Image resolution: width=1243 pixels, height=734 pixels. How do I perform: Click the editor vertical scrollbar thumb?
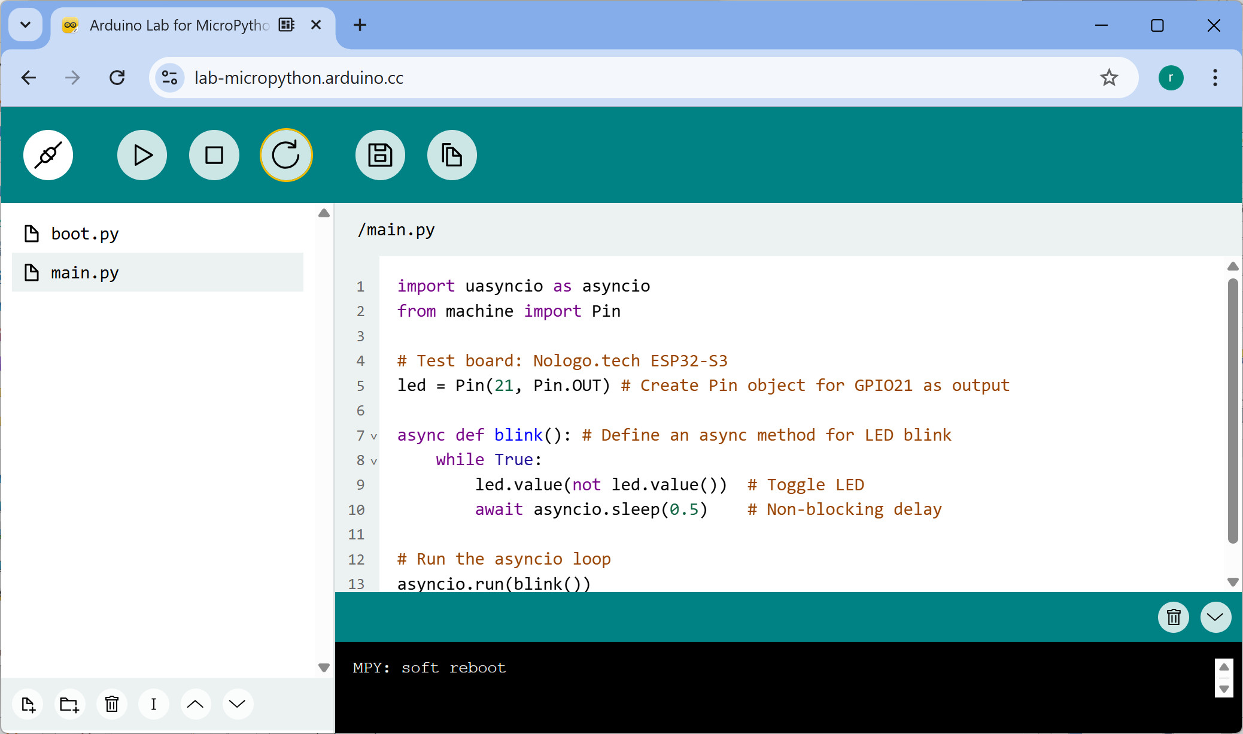[x=1233, y=411]
